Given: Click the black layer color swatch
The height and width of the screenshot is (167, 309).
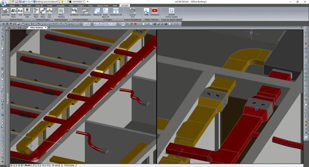Looking at the screenshot, I should pyautogui.click(x=70, y=2).
